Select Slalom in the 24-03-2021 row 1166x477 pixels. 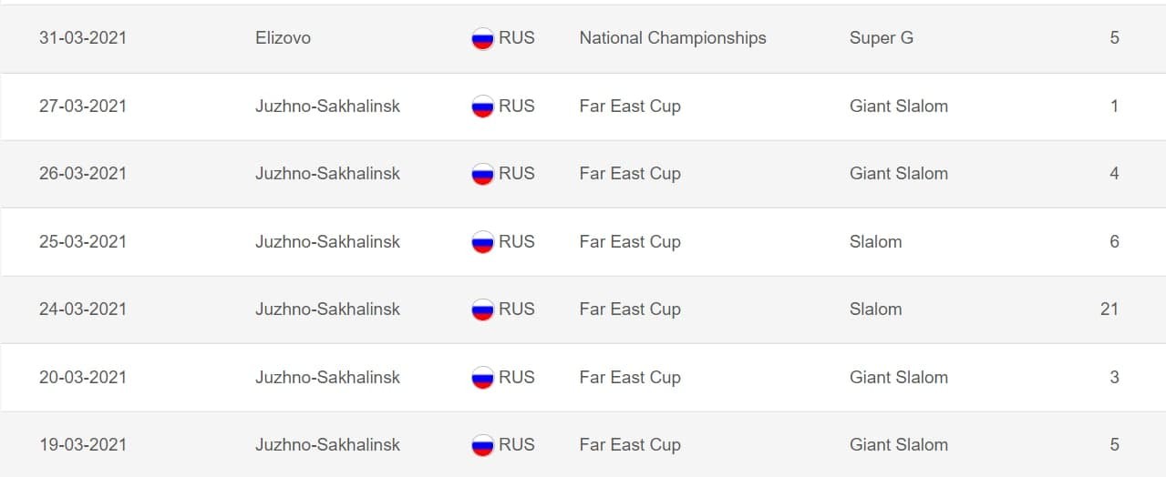[x=875, y=310]
